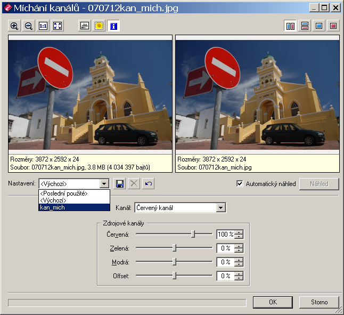The image size is (344, 315).
Task: Switch to stacked top-bottom preview layout
Action: pyautogui.click(x=305, y=26)
